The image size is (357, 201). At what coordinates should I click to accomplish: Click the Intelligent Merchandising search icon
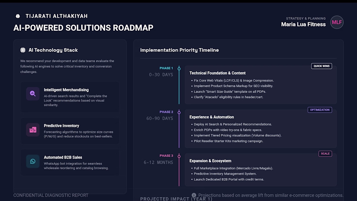[33, 94]
